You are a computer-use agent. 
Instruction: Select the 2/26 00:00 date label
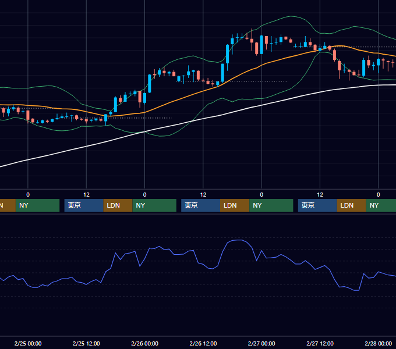pyautogui.click(x=144, y=343)
